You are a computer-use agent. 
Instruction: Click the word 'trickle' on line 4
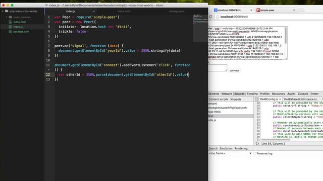pos(66,31)
